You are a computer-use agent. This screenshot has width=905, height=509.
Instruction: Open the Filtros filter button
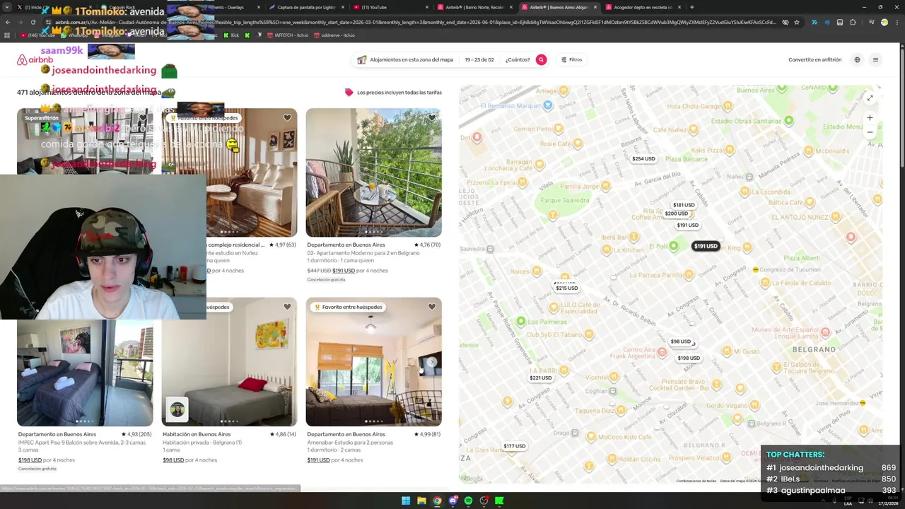[572, 59]
